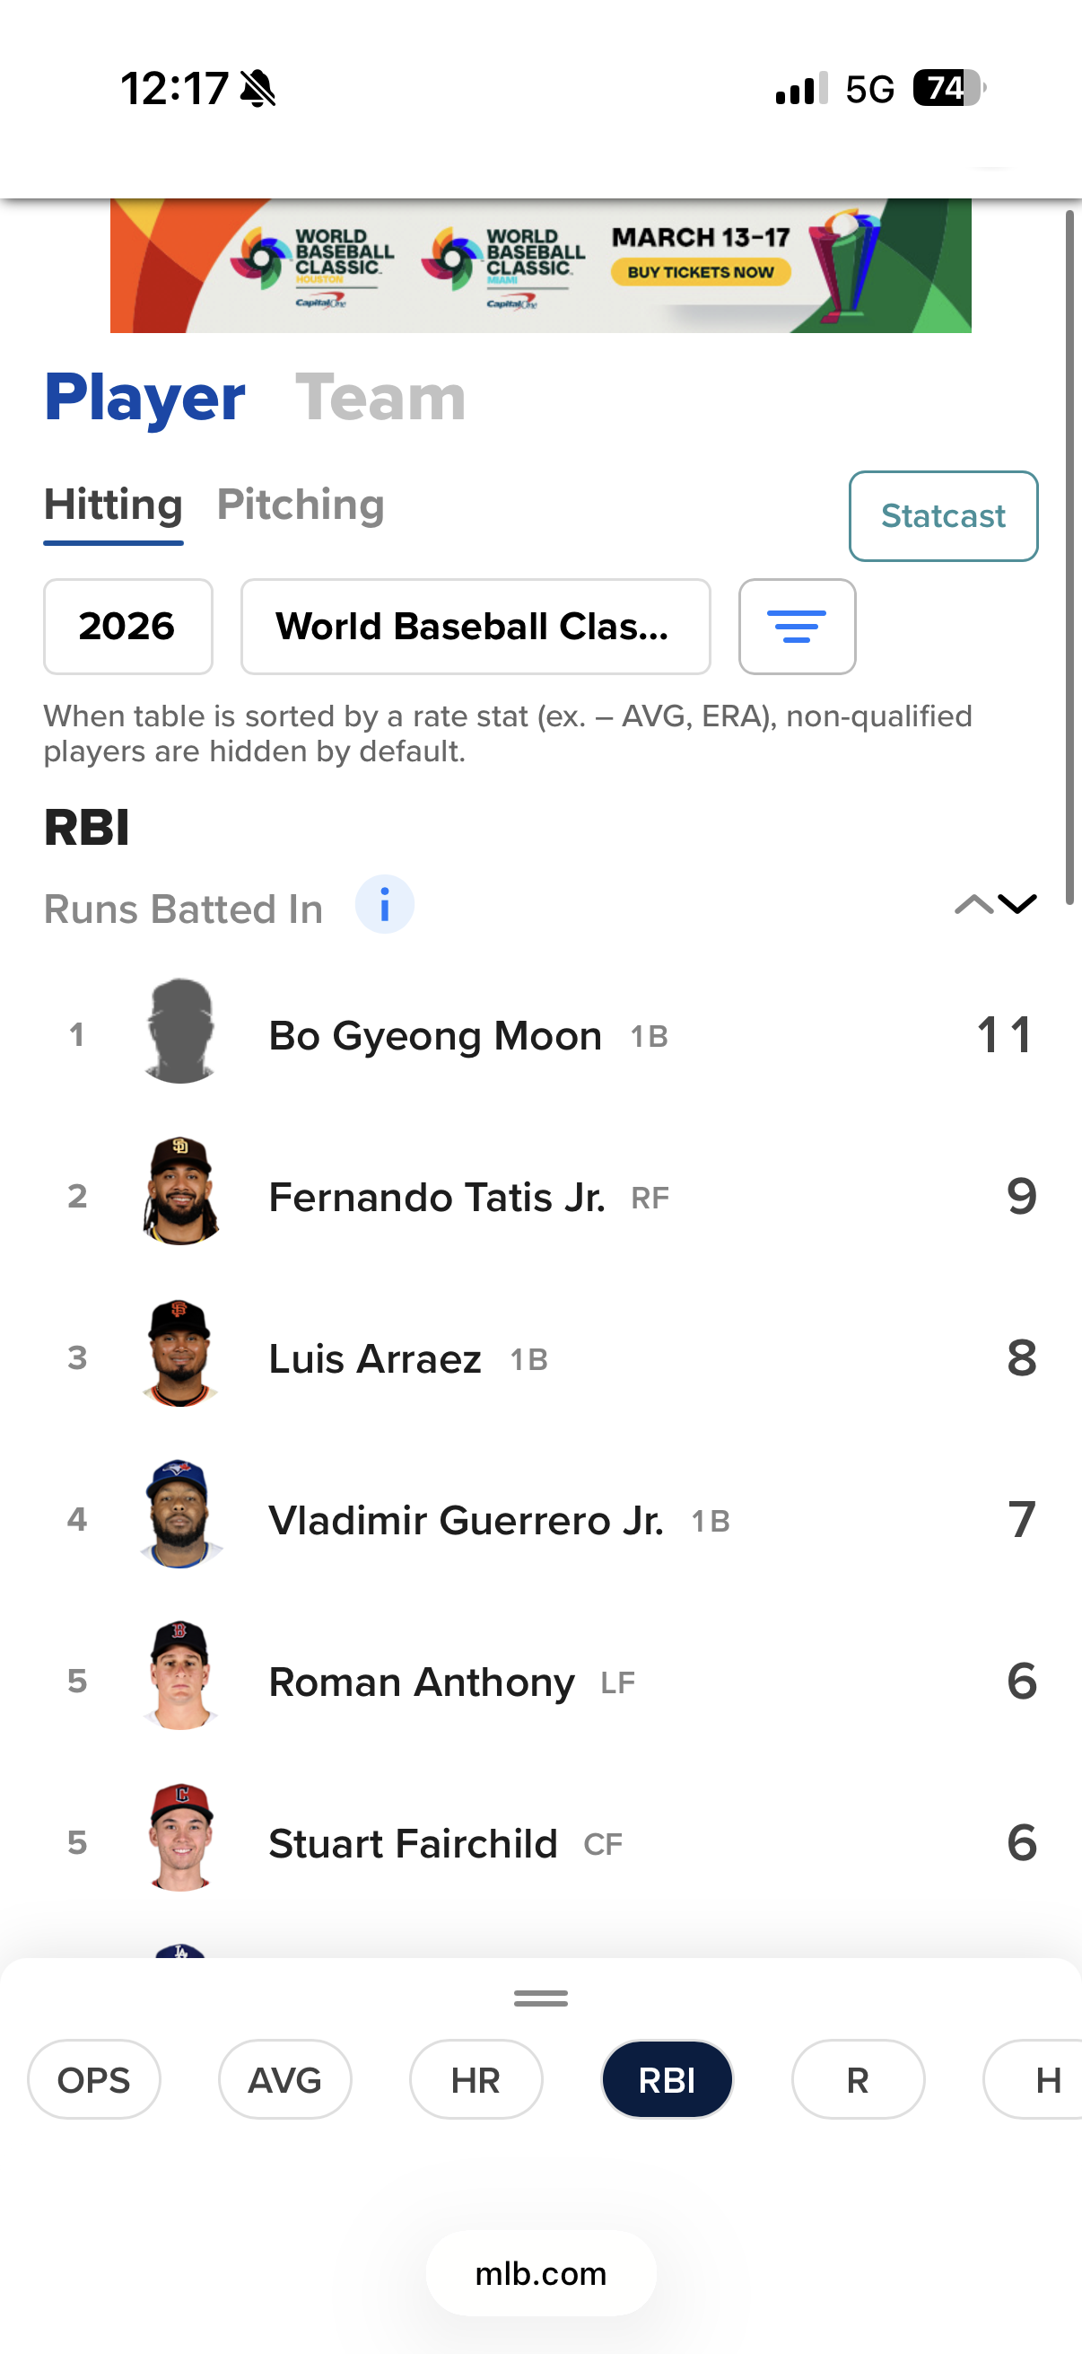Select the AVG stat pill
The height and width of the screenshot is (2354, 1082).
pos(285,2080)
